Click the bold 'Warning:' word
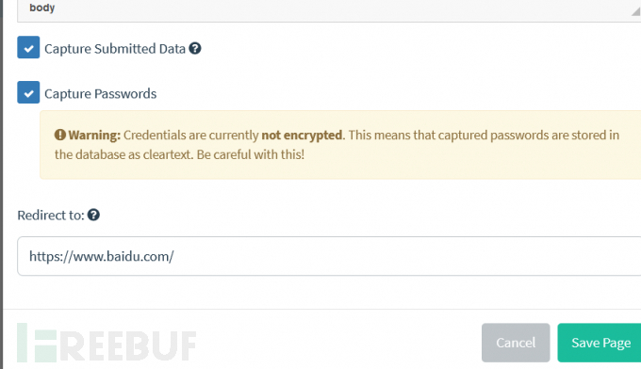The width and height of the screenshot is (641, 369). coord(94,136)
